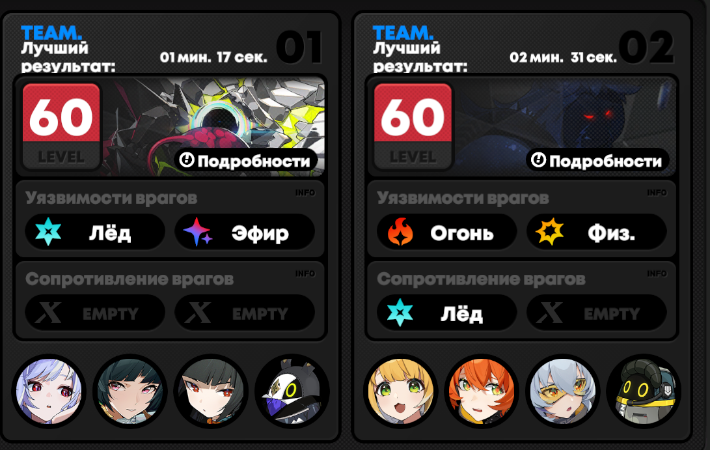Click the black-haired red-eyed character avatar
This screenshot has height=450, width=710.
(211, 391)
